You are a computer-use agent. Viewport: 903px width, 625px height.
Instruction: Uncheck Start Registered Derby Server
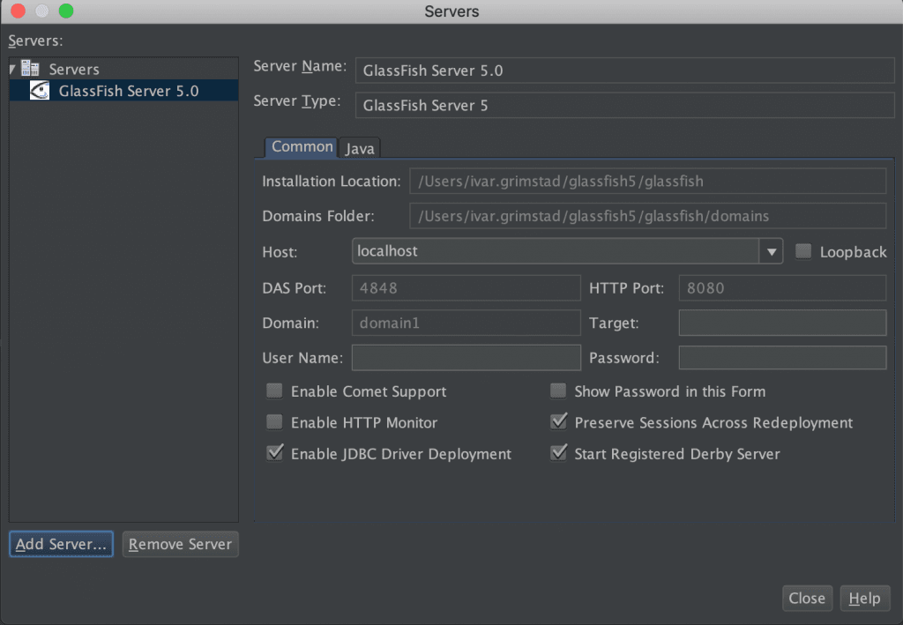pos(558,453)
